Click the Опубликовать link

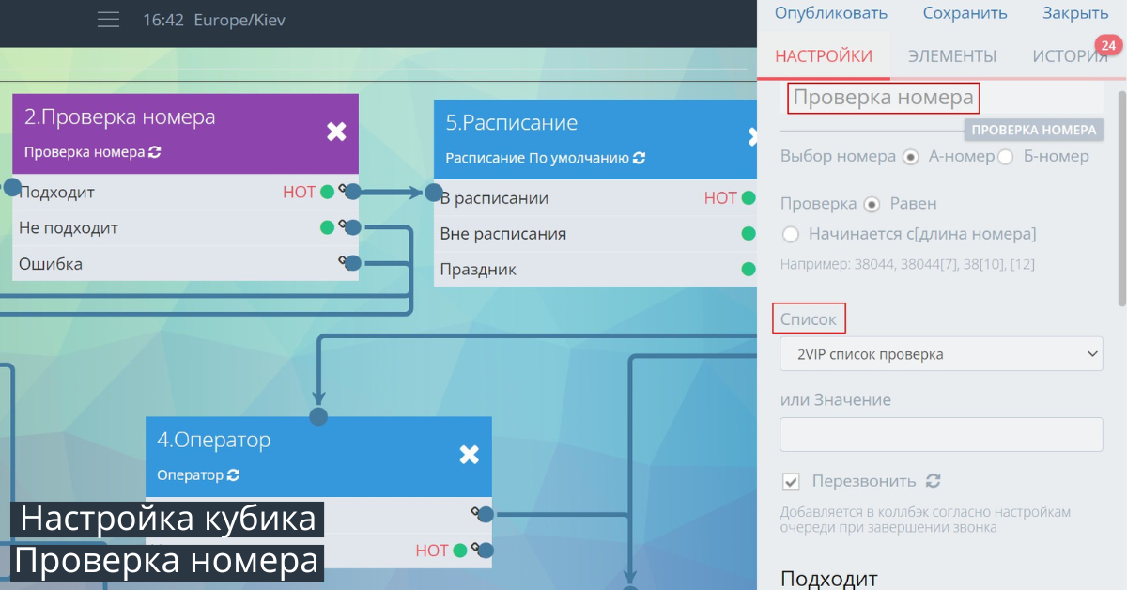829,12
